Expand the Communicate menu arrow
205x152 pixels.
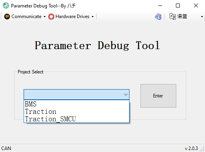[x=44, y=17]
